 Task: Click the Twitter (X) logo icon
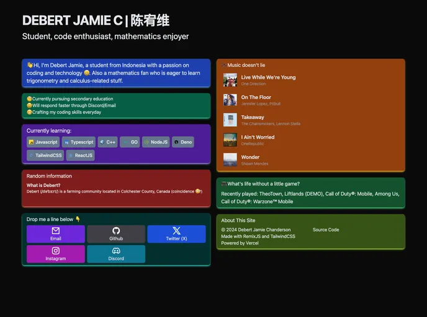pyautogui.click(x=176, y=230)
